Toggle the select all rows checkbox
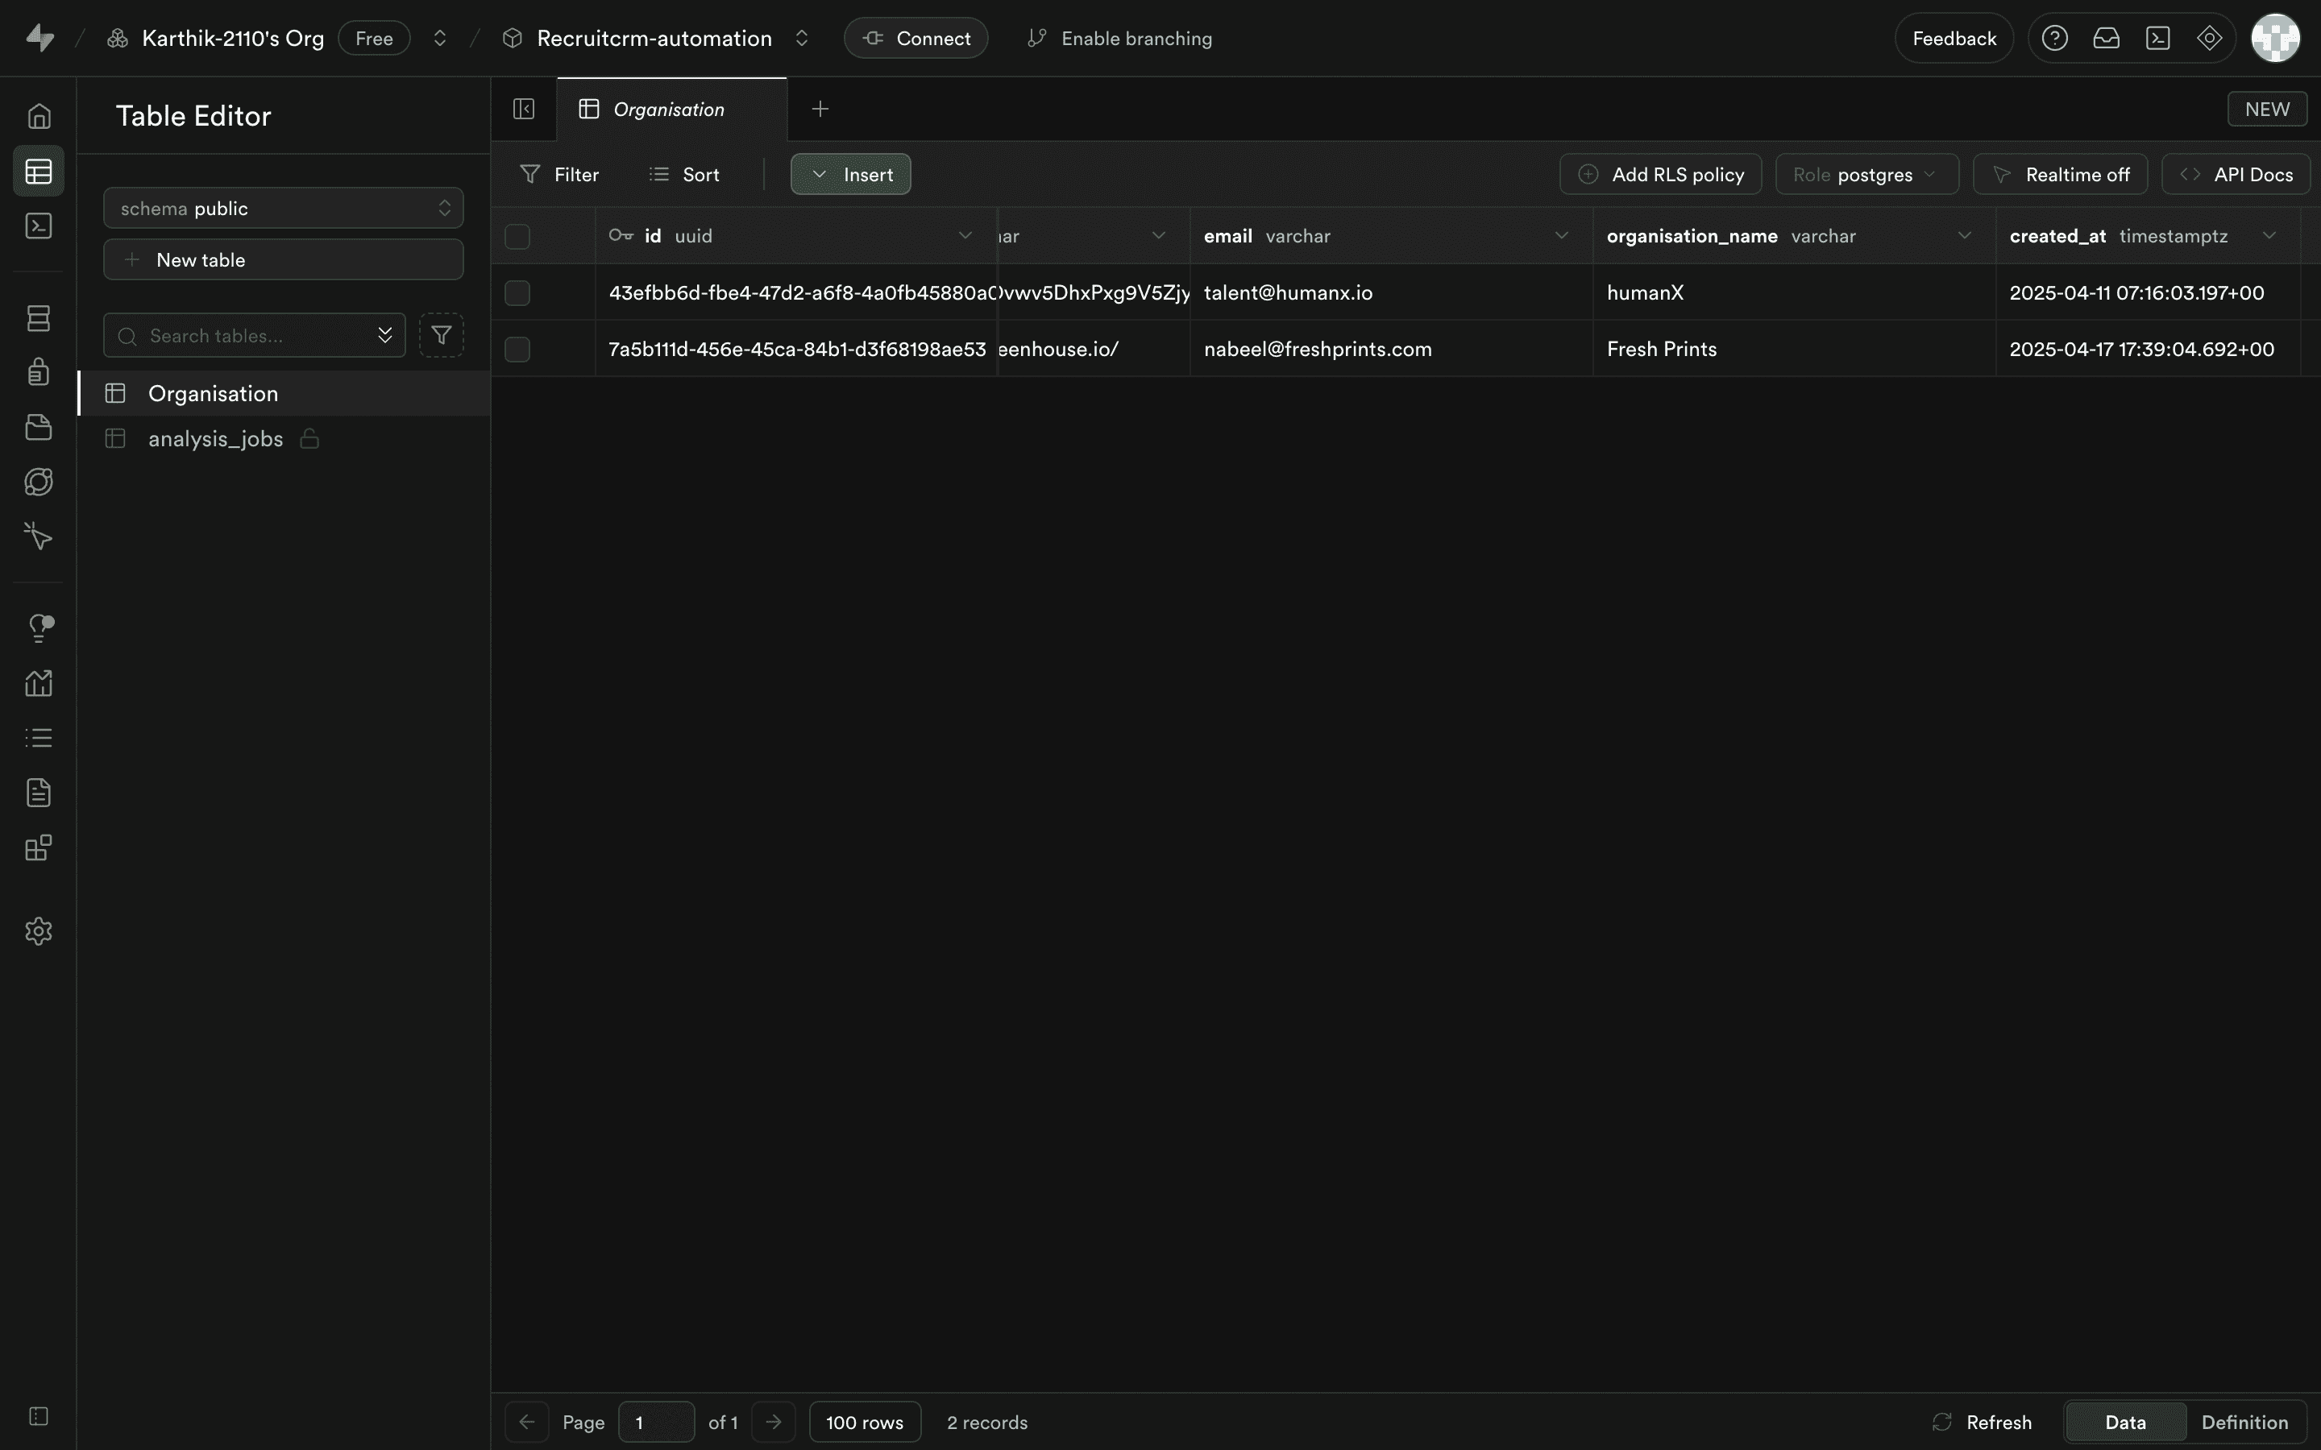This screenshot has width=2321, height=1450. pyautogui.click(x=517, y=236)
